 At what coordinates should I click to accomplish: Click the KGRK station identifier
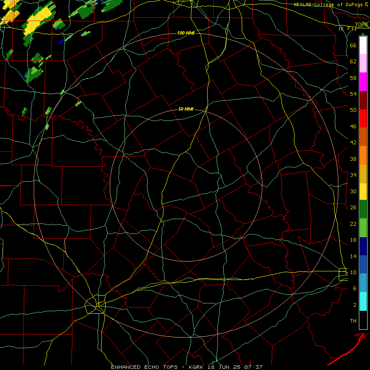(x=197, y=367)
